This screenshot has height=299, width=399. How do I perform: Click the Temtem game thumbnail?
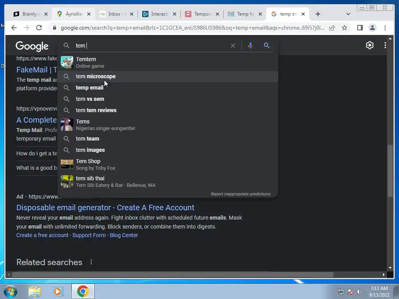click(67, 62)
